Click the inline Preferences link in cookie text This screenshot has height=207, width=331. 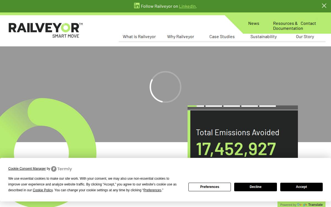click(152, 190)
